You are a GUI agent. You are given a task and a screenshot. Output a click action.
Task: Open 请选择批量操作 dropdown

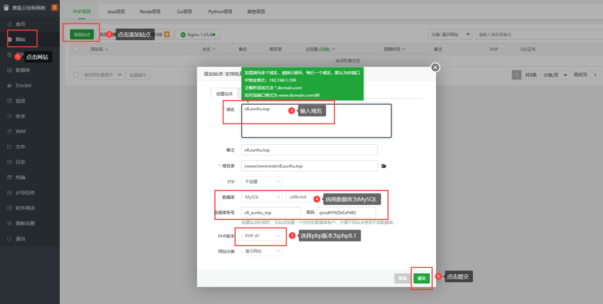[x=103, y=75]
